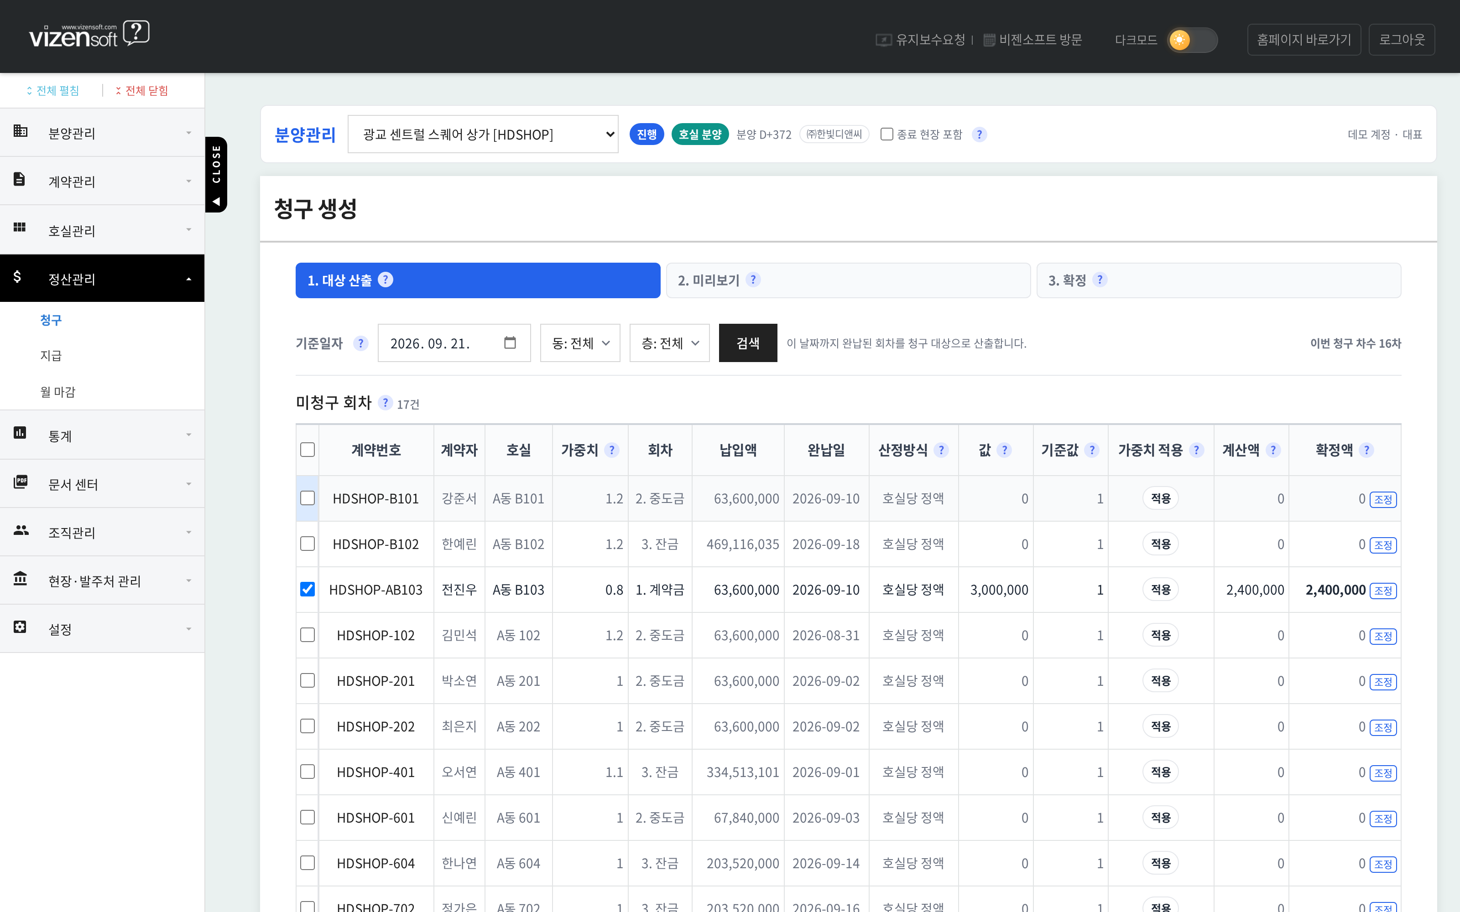Click the CLOSE sidebar collapse handle
1460x912 pixels.
pos(216,174)
